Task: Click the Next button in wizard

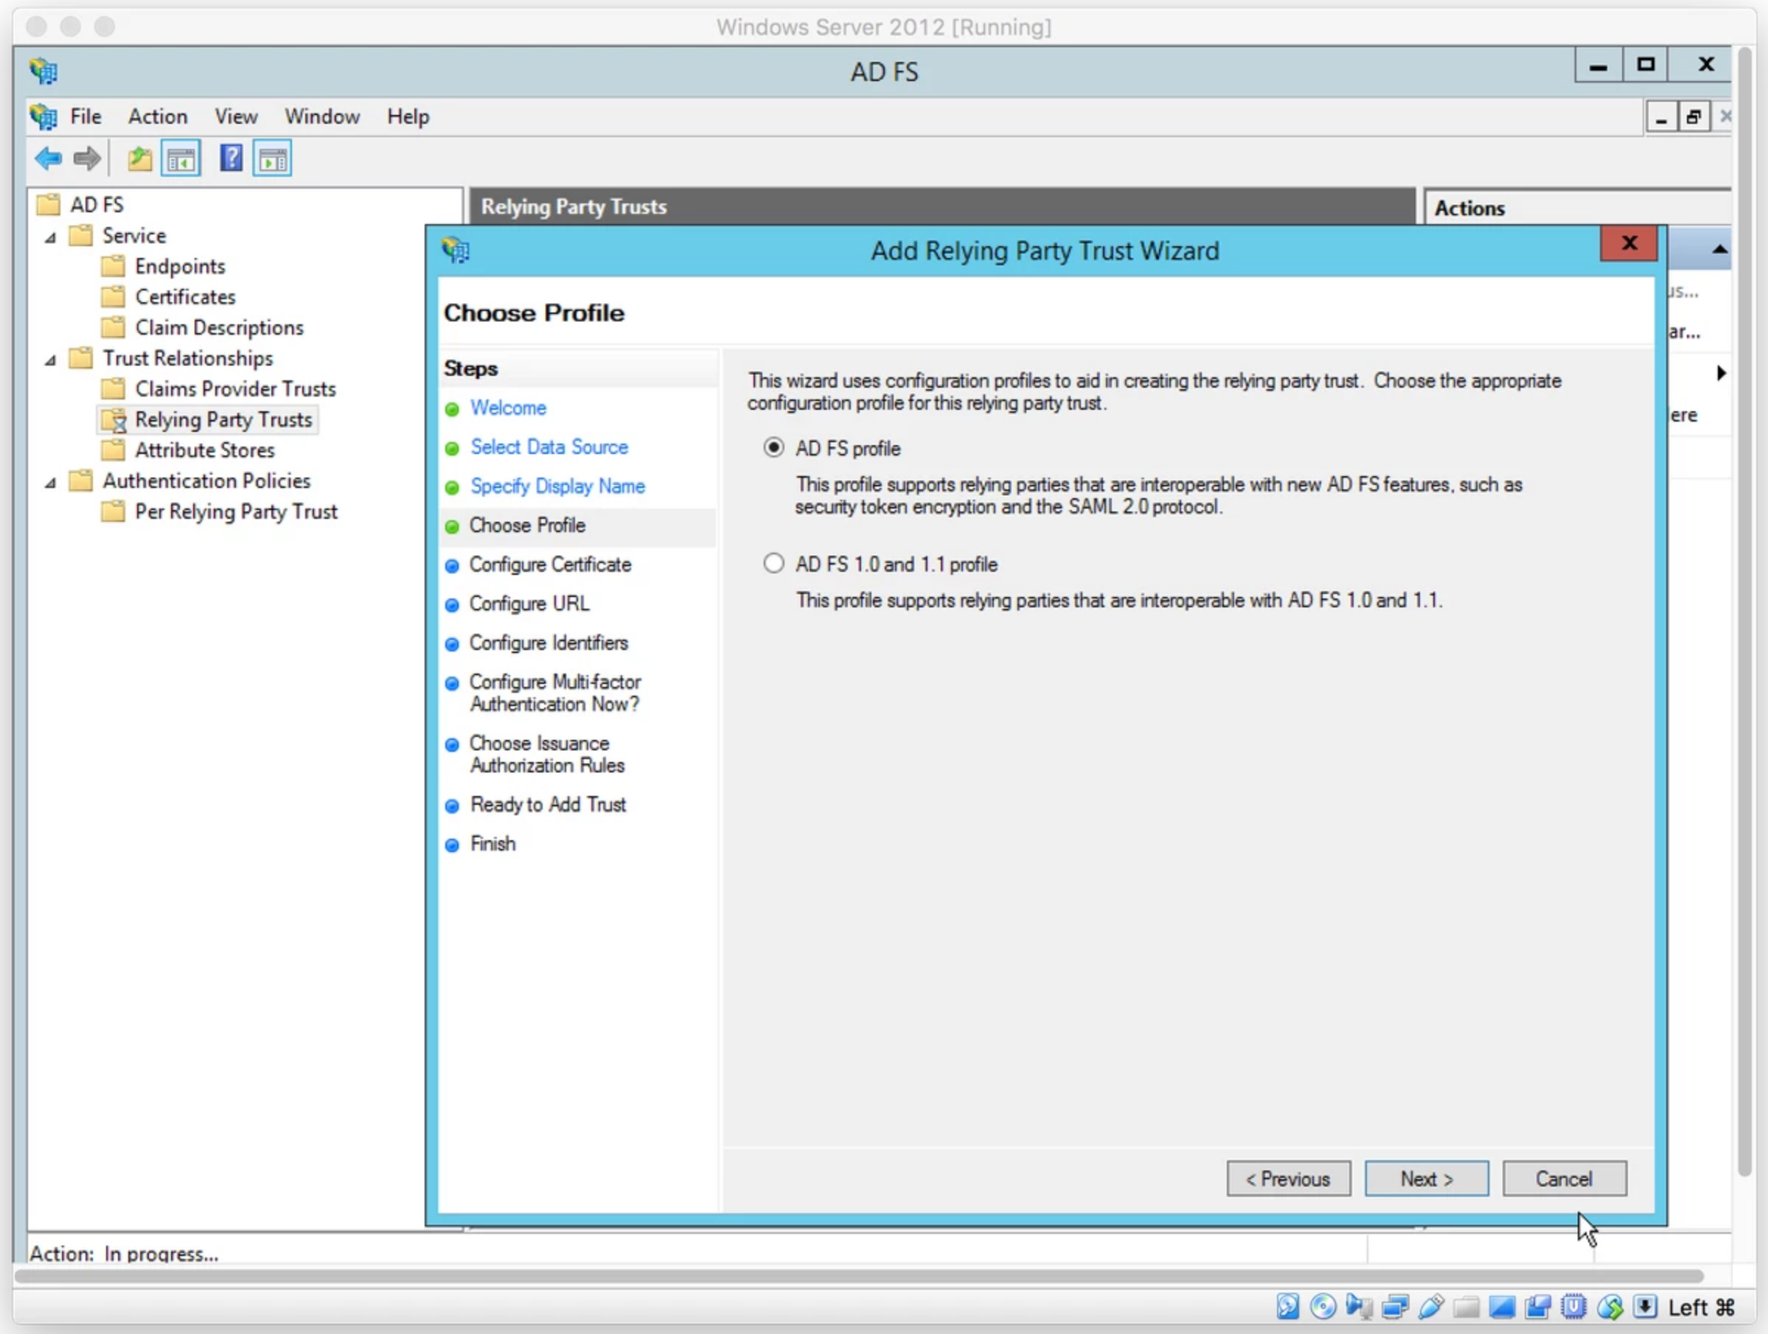Action: 1426,1178
